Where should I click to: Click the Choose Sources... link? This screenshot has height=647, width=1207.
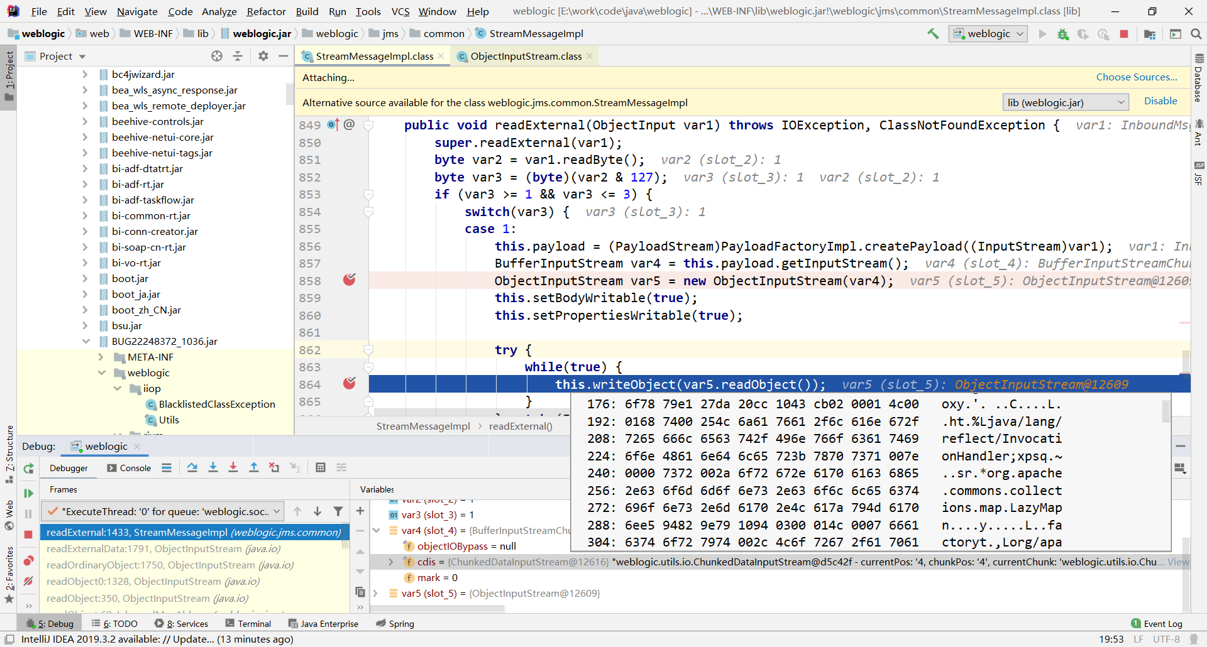[1137, 77]
